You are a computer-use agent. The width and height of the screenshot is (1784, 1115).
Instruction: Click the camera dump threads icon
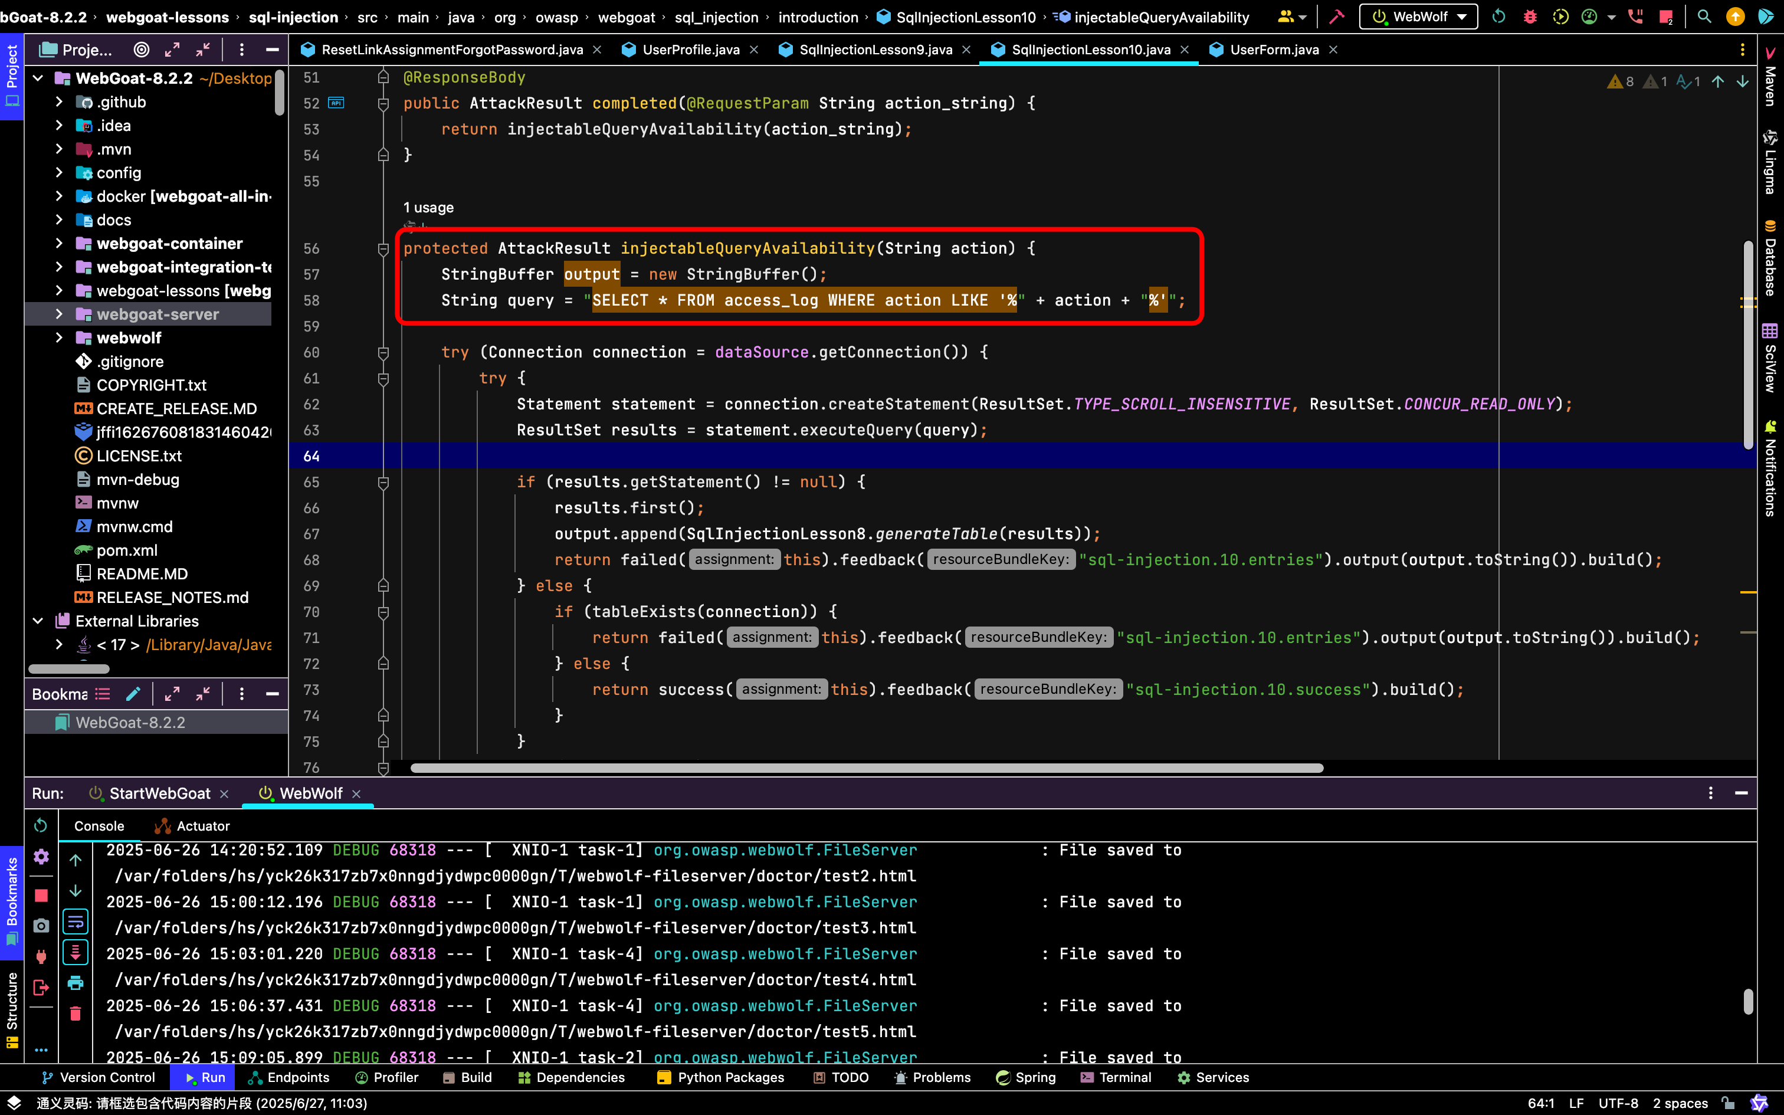41,926
